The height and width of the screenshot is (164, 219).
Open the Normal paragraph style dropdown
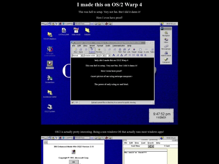click(77, 55)
